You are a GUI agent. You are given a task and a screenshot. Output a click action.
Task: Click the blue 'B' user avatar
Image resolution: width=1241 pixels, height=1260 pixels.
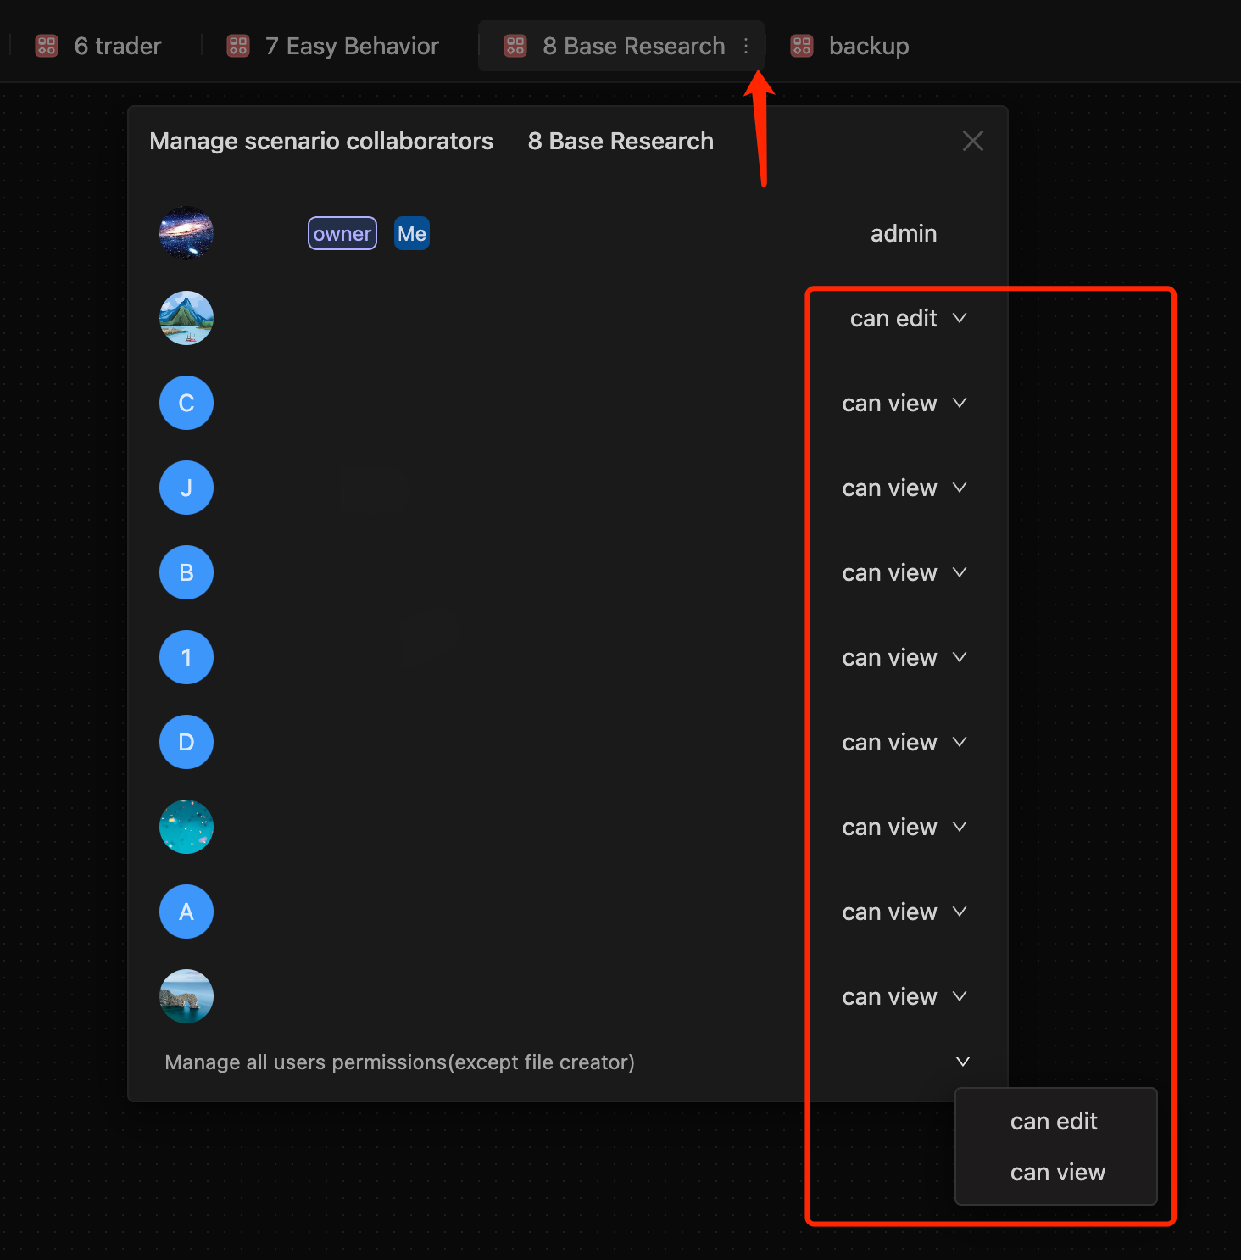[x=186, y=572]
